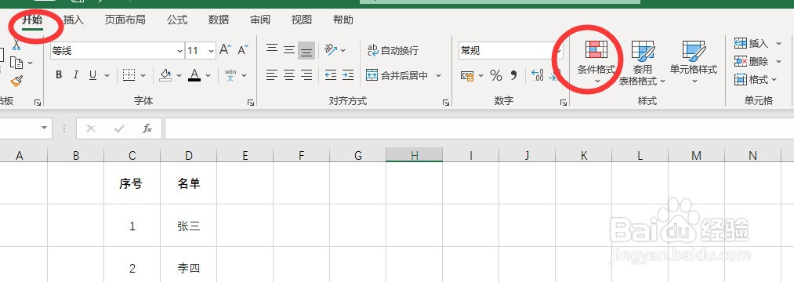Screen dimensions: 794x282
Task: Switch to 开始 tab
Action: pos(32,20)
